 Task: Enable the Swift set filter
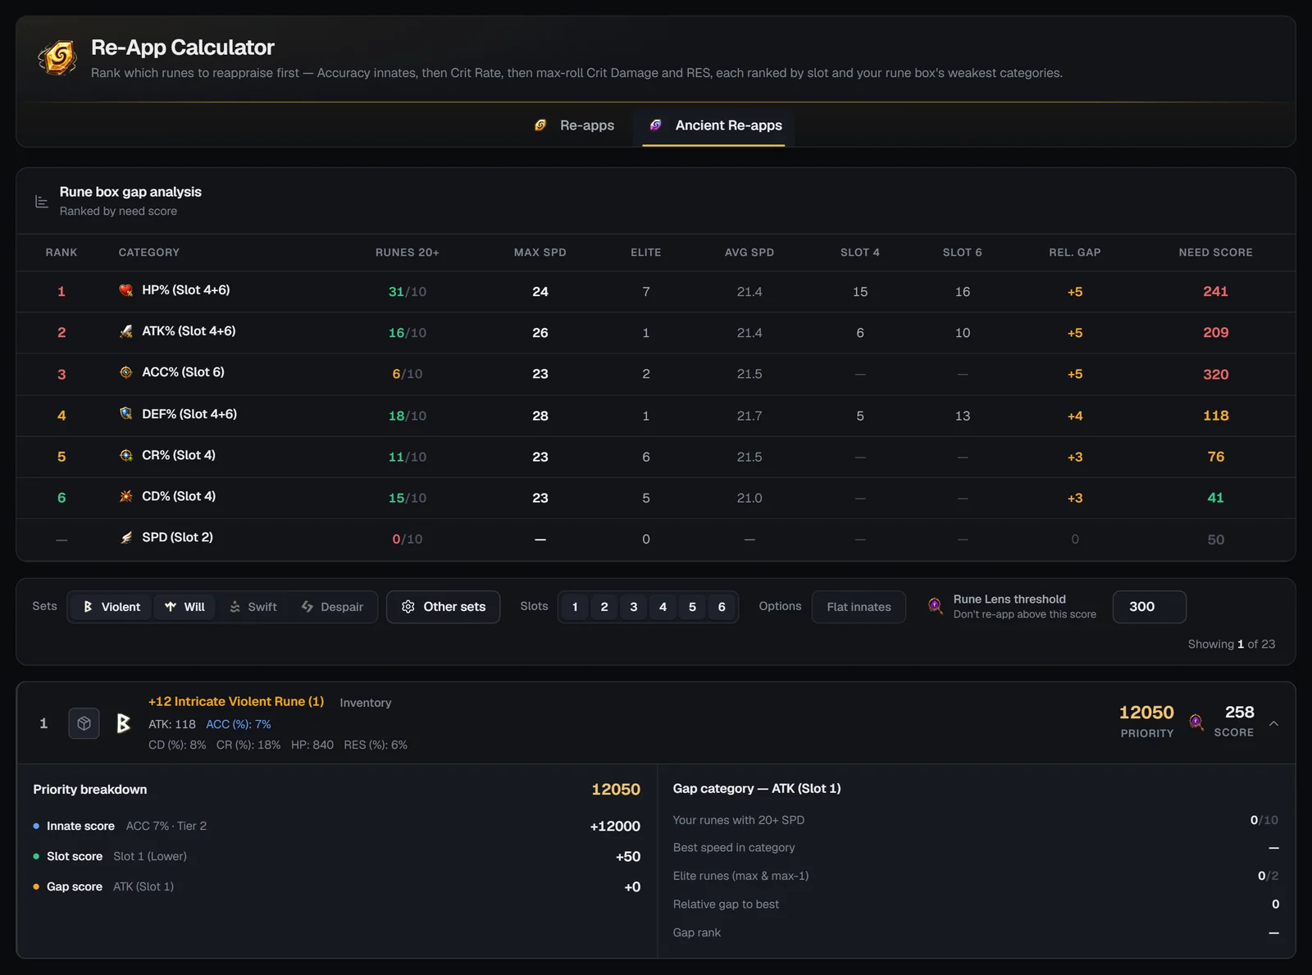253,607
